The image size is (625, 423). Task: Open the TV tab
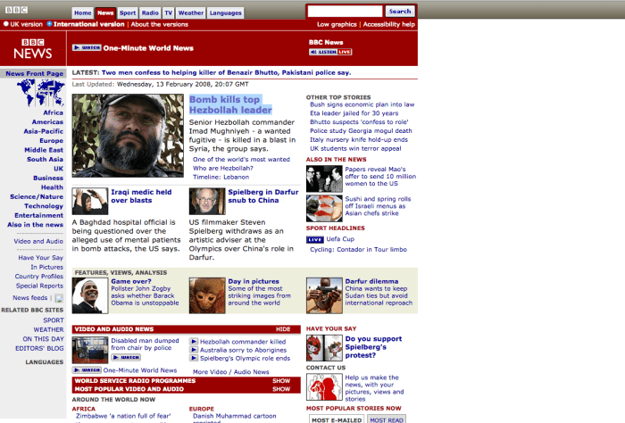pyautogui.click(x=169, y=12)
